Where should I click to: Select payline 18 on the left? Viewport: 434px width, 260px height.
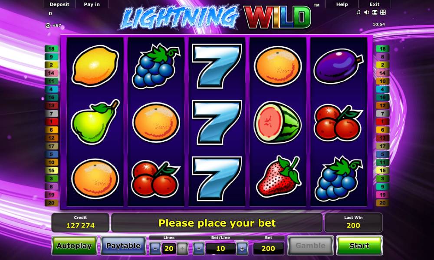pos(51,49)
